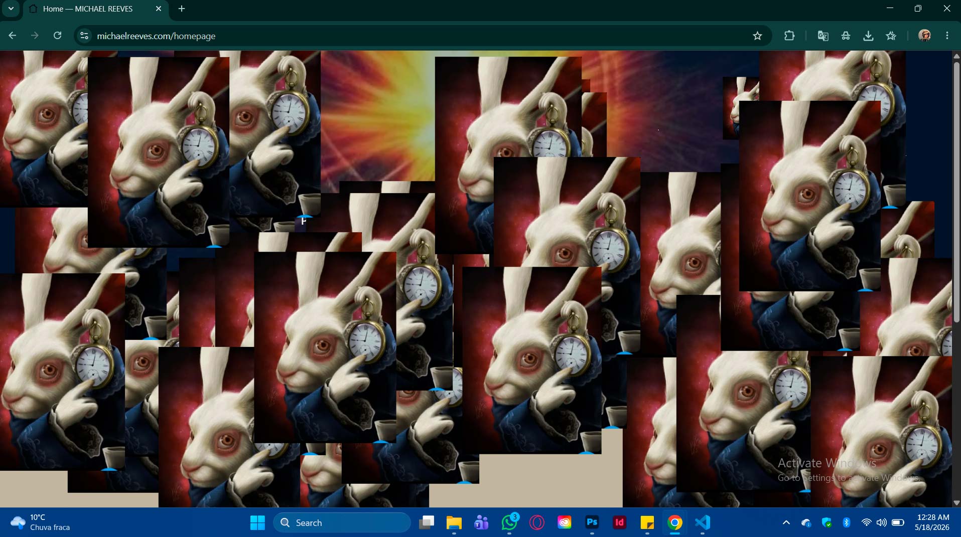Restore down the Chrome window

point(918,9)
